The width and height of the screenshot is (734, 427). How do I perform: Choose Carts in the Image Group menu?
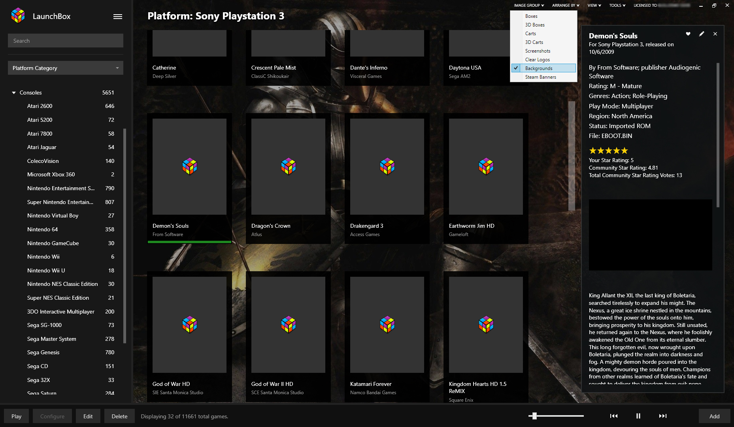click(543, 34)
